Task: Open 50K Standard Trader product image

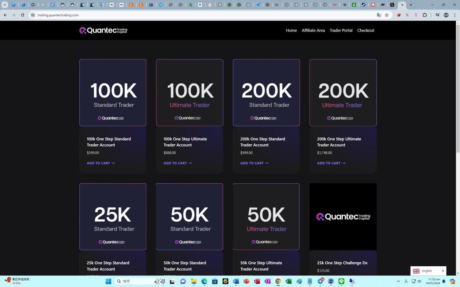Action: (189, 217)
